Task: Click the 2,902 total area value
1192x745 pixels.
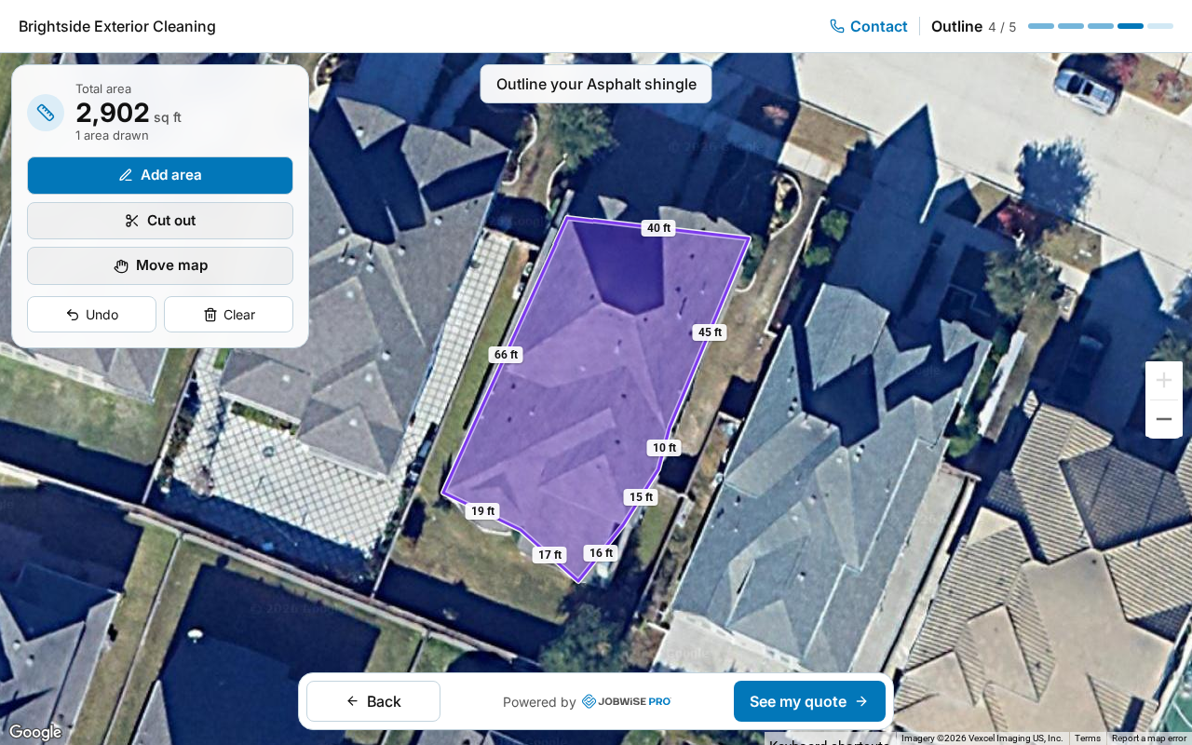Action: [x=113, y=113]
